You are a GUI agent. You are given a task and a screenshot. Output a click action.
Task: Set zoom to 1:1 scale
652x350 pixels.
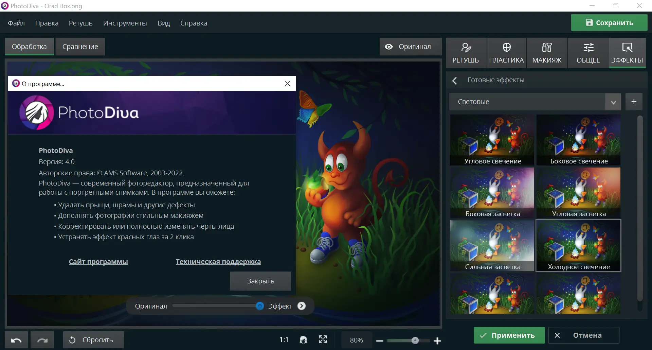pos(284,340)
